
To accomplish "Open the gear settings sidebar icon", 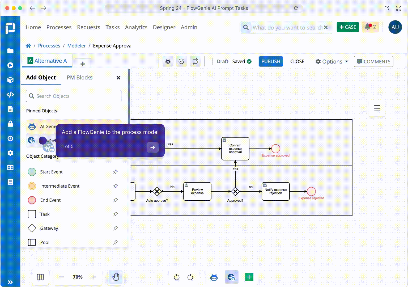I will point(10,153).
